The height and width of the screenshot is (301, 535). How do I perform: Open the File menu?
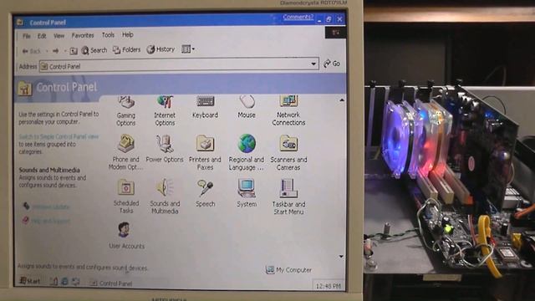tap(27, 36)
